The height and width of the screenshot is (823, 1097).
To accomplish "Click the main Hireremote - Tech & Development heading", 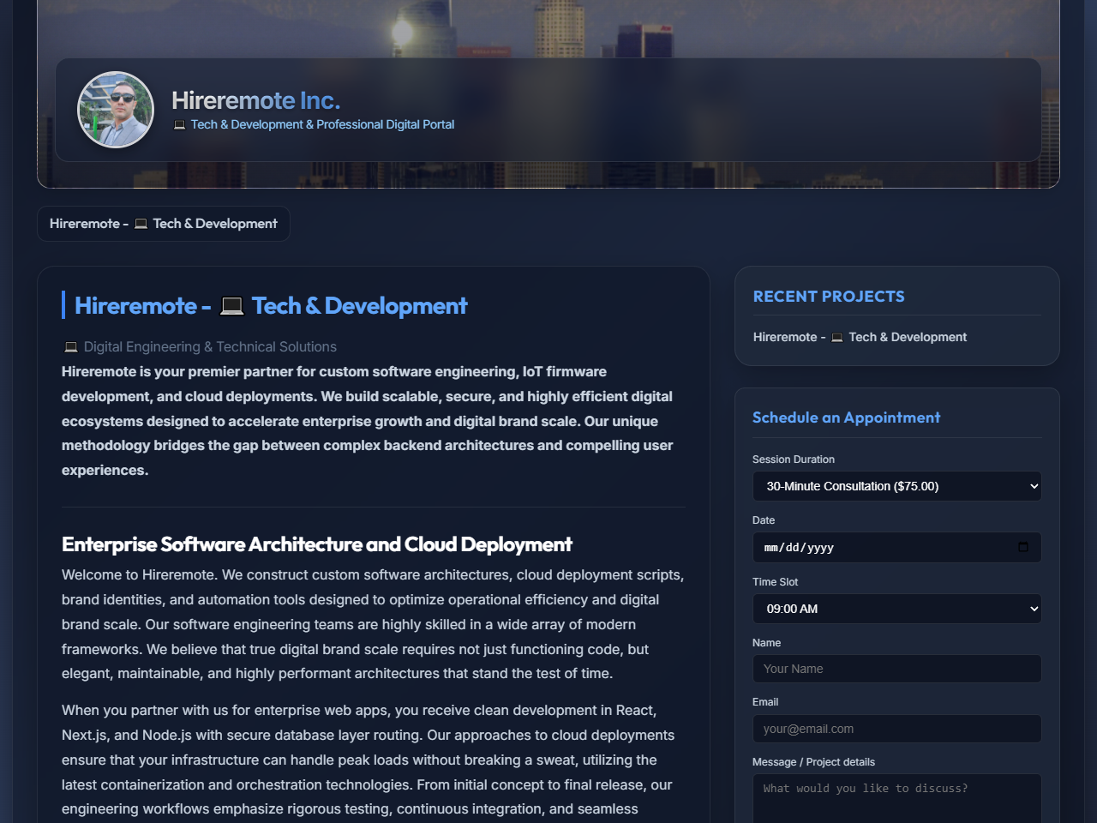I will (x=271, y=305).
